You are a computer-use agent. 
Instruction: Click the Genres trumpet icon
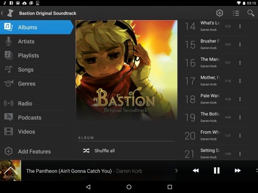9,83
